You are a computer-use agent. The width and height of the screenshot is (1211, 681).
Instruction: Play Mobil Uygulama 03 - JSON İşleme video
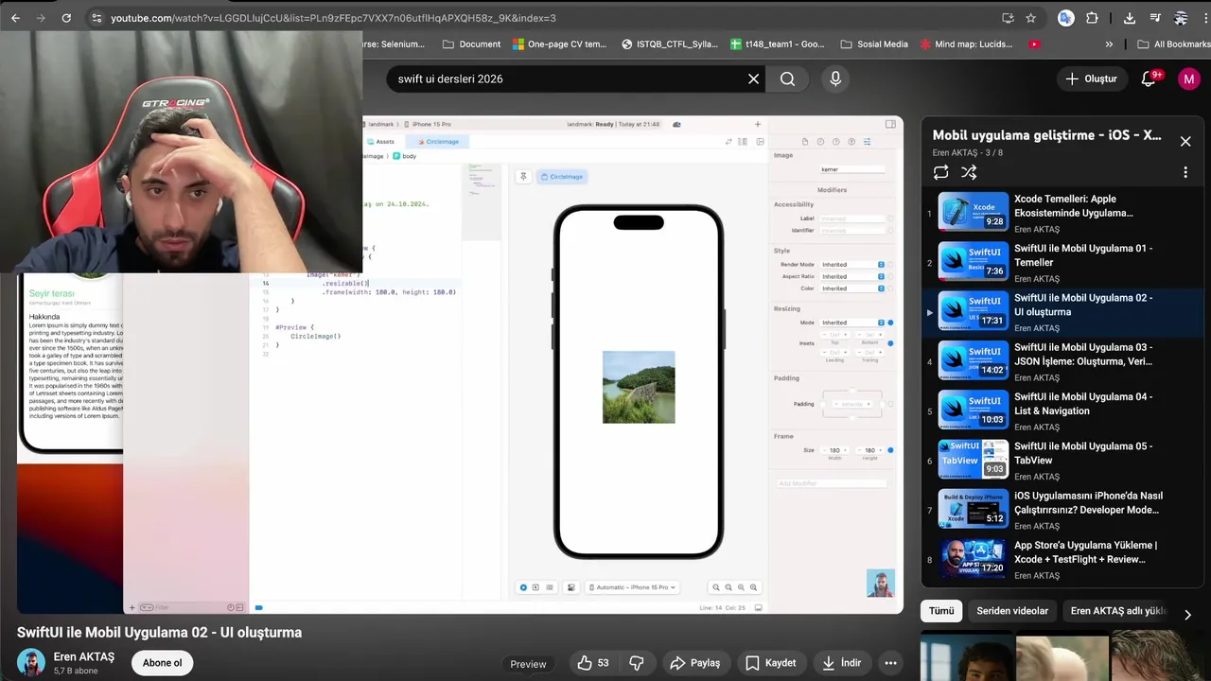[1062, 361]
